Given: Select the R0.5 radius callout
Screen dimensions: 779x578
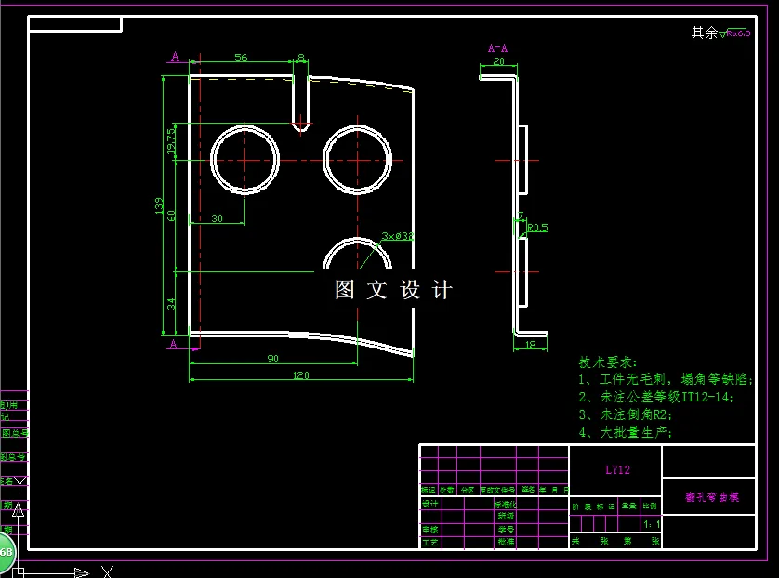Looking at the screenshot, I should pyautogui.click(x=537, y=228).
